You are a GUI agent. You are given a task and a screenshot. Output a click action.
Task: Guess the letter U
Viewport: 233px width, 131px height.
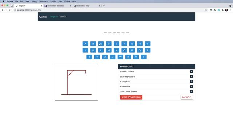pos(105,57)
